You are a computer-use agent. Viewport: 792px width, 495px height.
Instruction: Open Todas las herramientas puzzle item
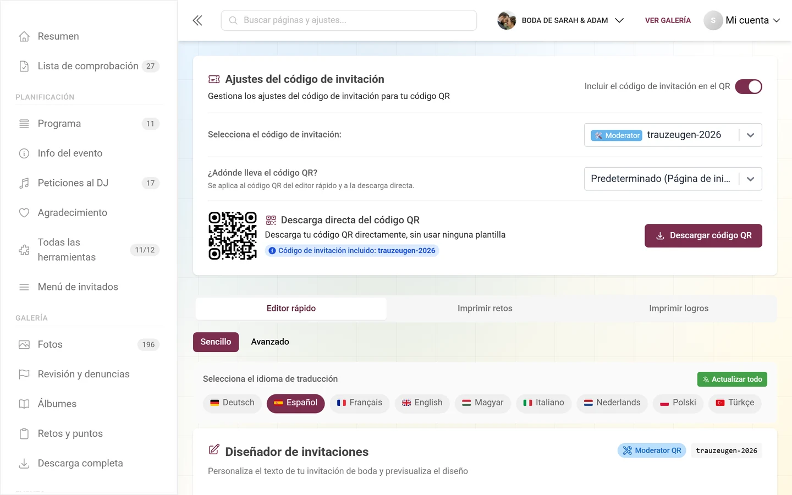[x=89, y=250]
